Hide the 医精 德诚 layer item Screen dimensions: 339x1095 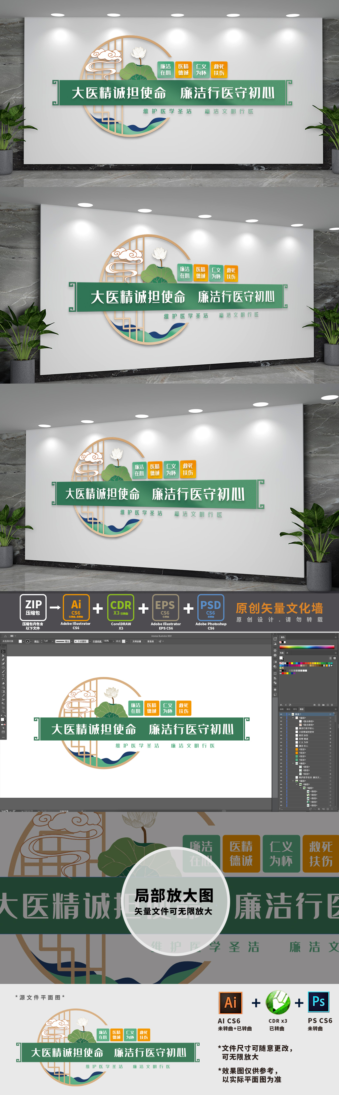tap(281, 739)
